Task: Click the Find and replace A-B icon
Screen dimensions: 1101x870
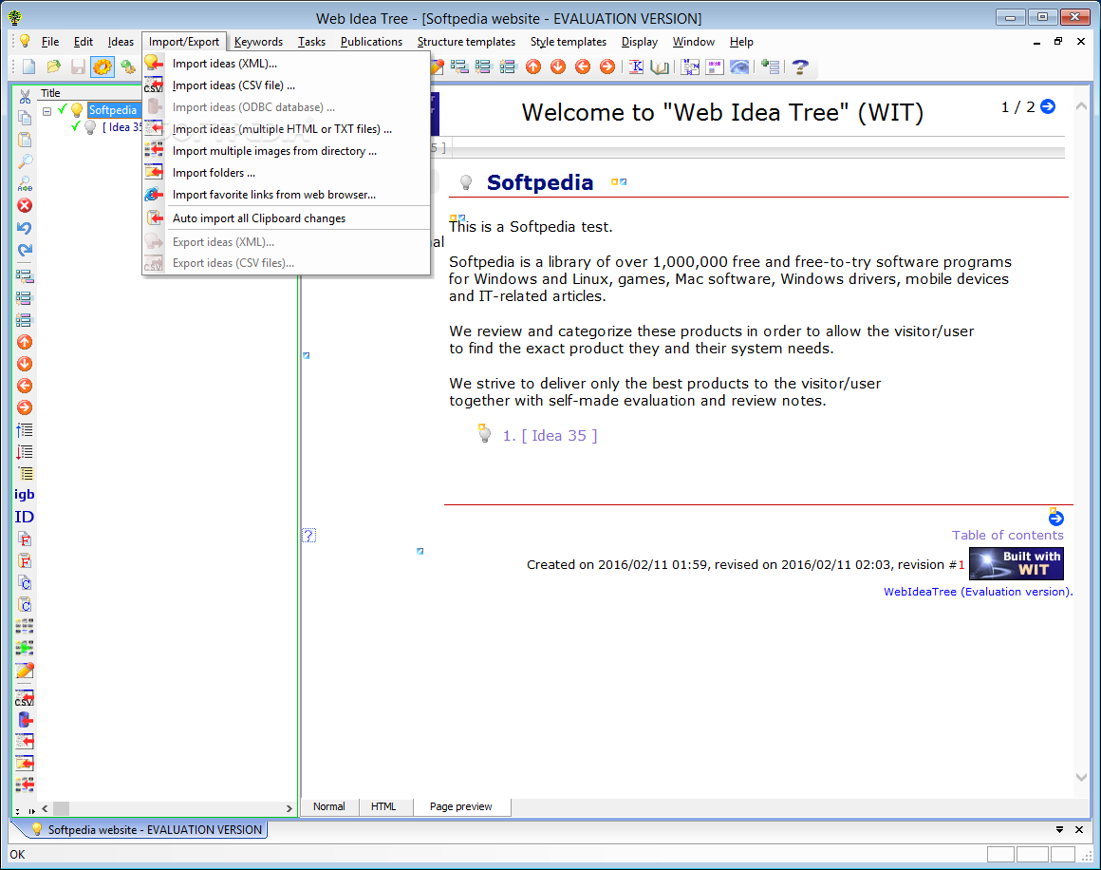Action: (25, 184)
